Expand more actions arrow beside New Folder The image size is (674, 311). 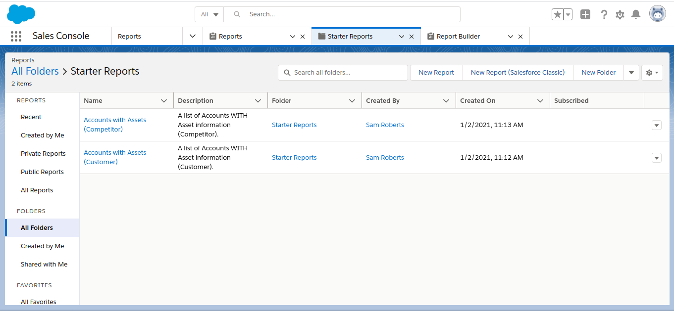[x=631, y=72]
